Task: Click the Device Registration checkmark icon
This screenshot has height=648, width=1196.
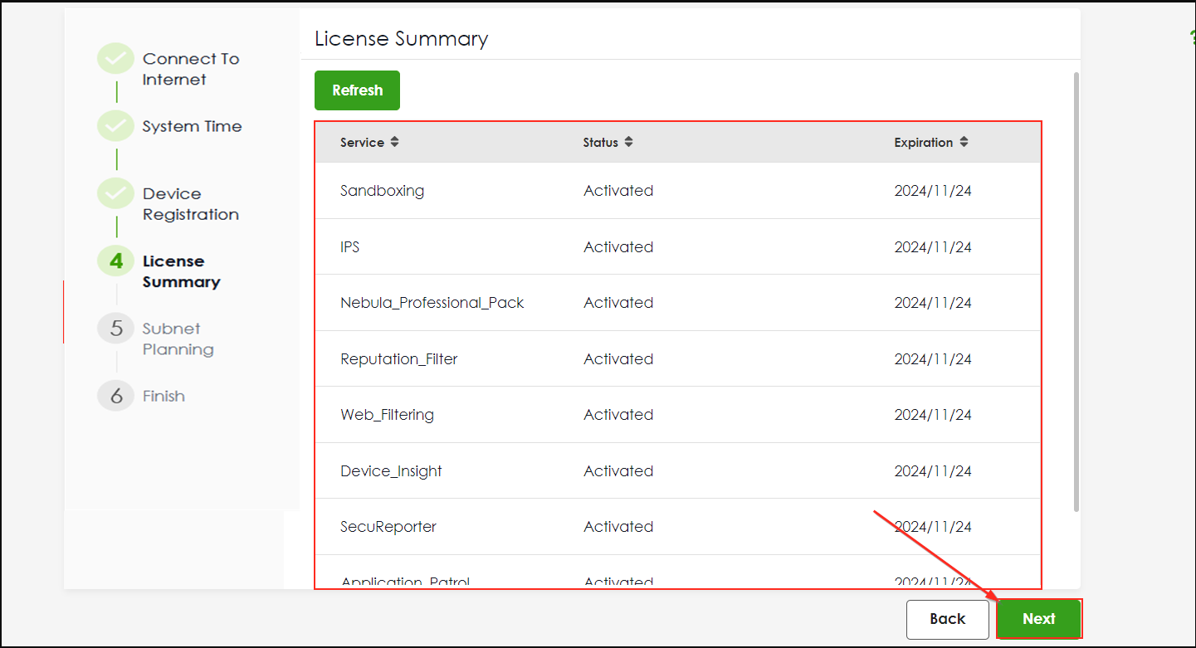Action: pos(115,193)
